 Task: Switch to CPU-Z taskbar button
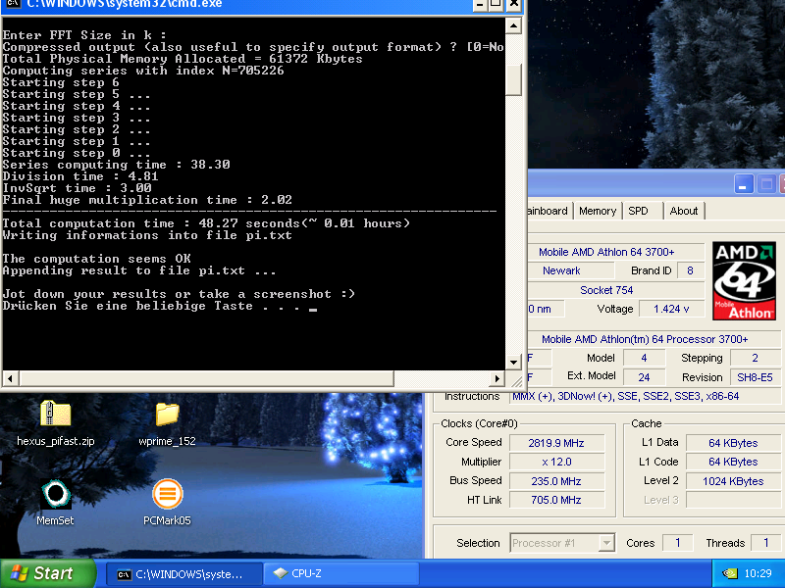340,574
